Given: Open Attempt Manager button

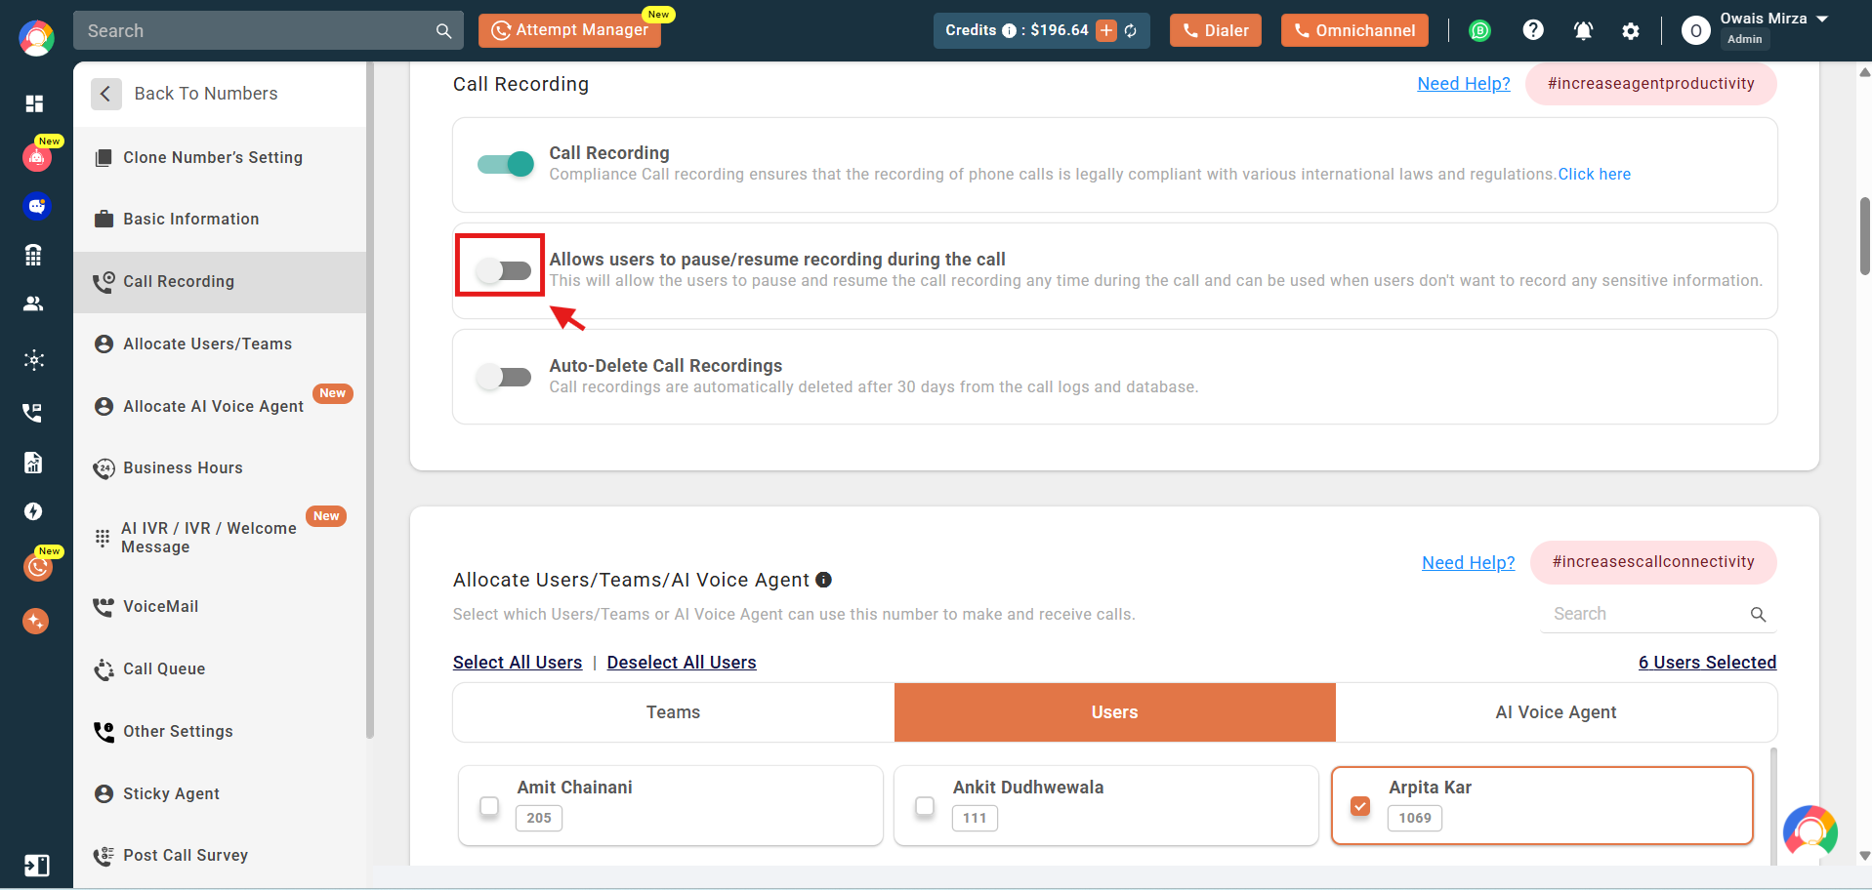Looking at the screenshot, I should 569,30.
